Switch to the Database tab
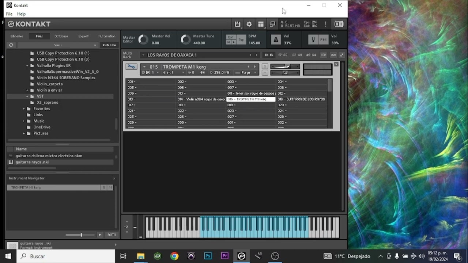 coord(61,36)
